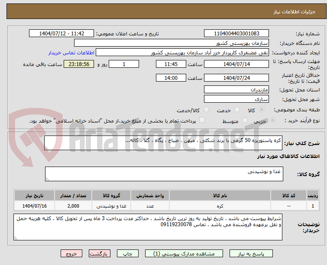Viewport: 327px width, 265px height.
Task: Click the deadline time field 11:45
Action: pos(171,64)
